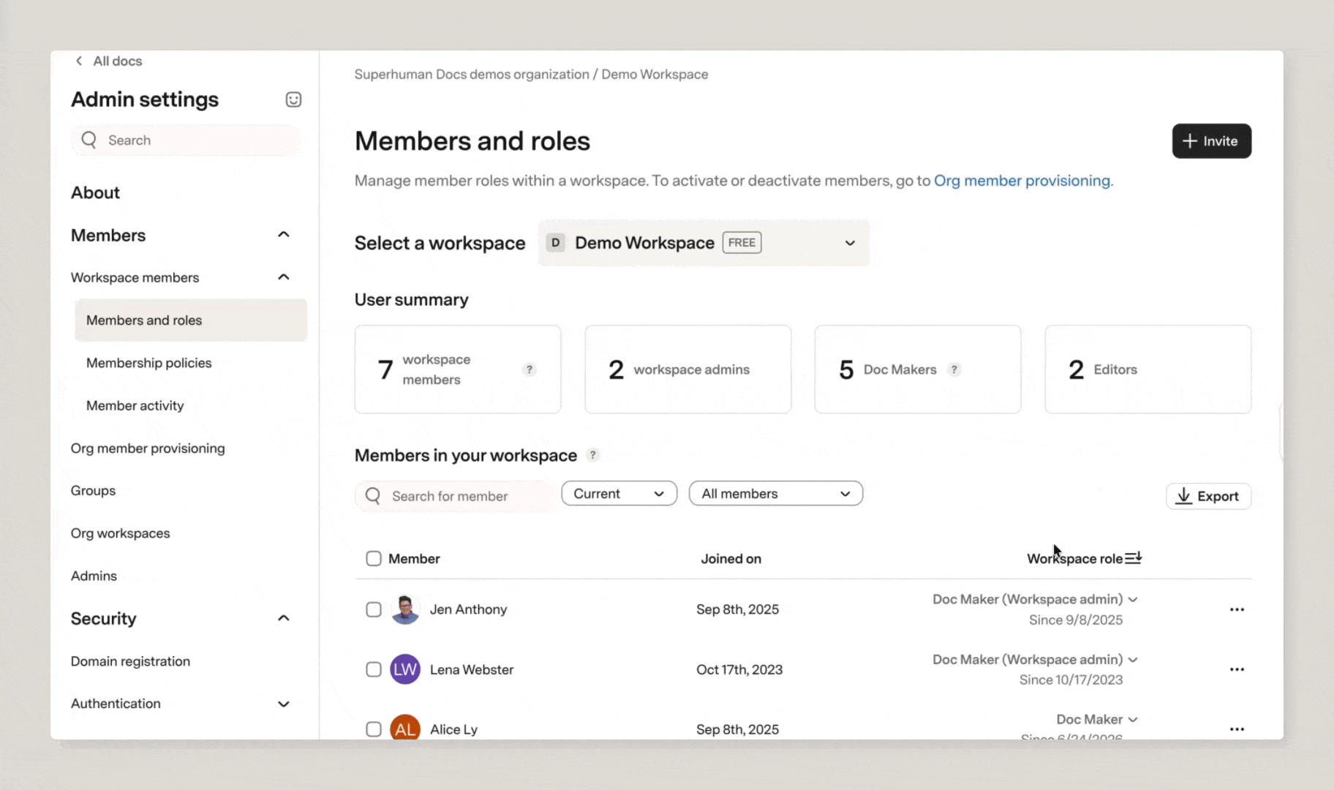Open the smiley face icon beside Admin settings

293,99
